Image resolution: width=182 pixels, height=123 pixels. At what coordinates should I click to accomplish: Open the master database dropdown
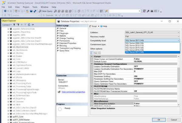click(39, 15)
